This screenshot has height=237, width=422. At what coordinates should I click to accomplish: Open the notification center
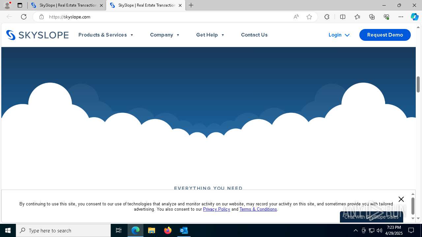411,230
